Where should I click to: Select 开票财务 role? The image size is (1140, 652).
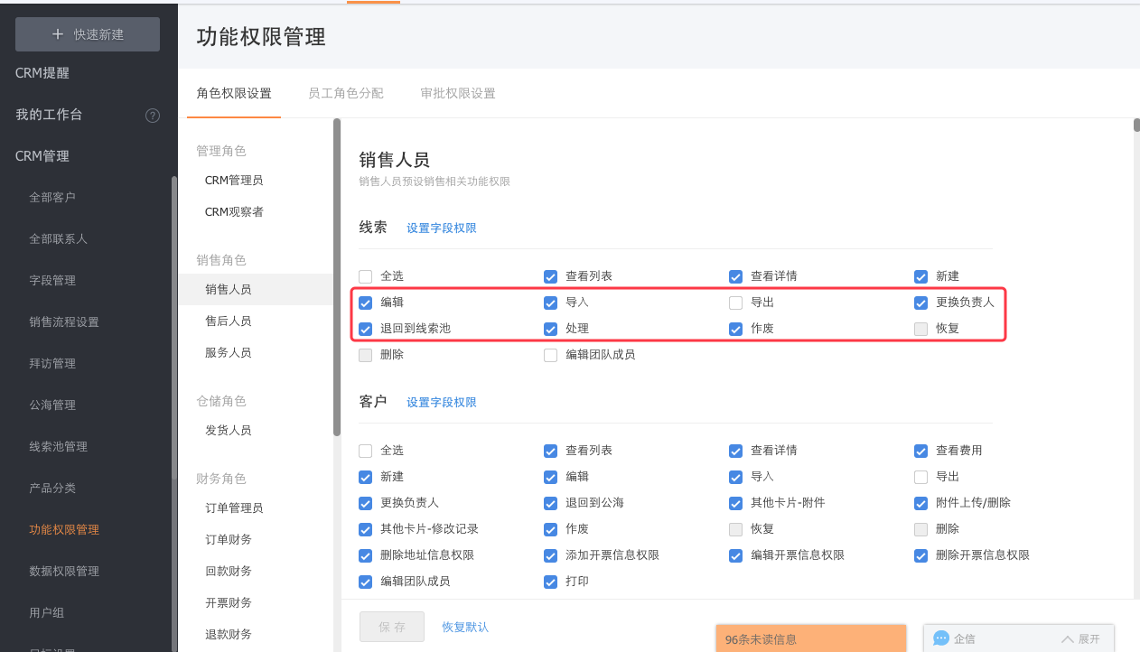click(229, 603)
